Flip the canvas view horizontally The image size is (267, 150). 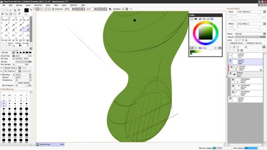click(x=110, y=9)
